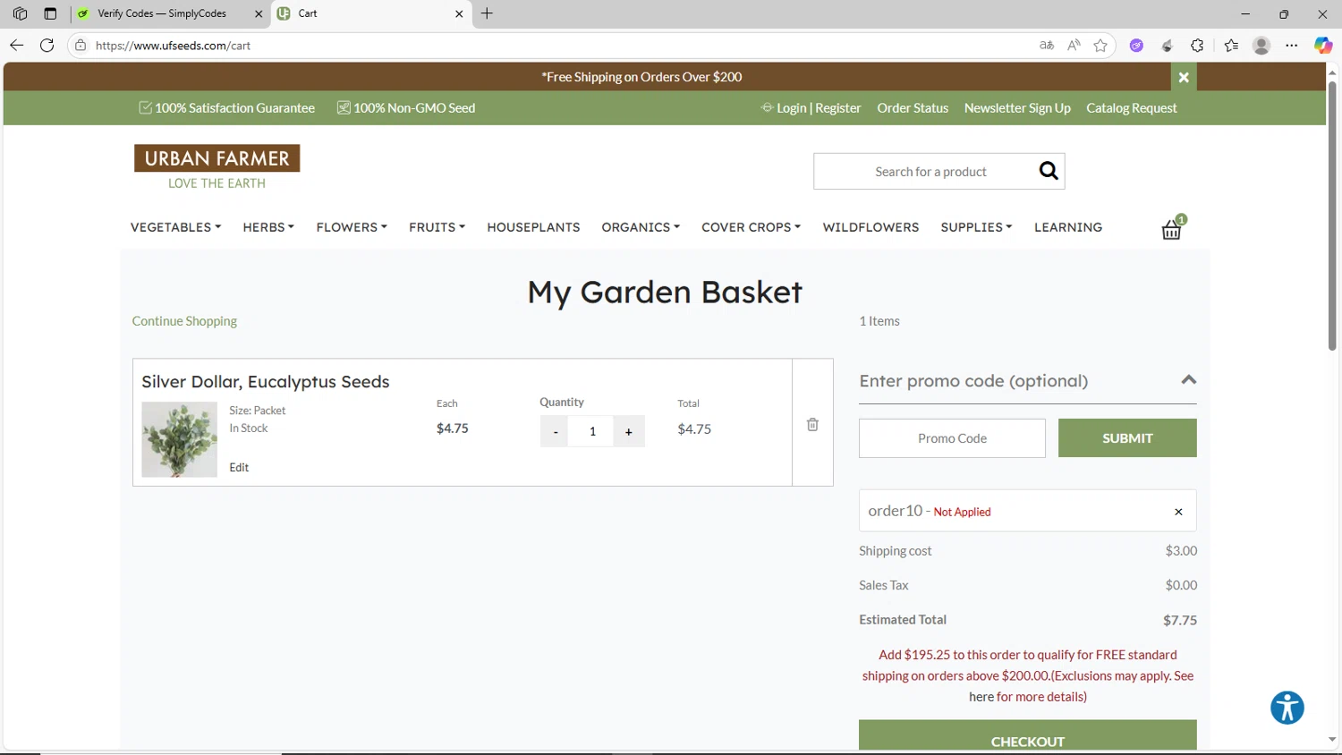This screenshot has width=1342, height=755.
Task: Expand the Vegetables menu
Action: [175, 227]
